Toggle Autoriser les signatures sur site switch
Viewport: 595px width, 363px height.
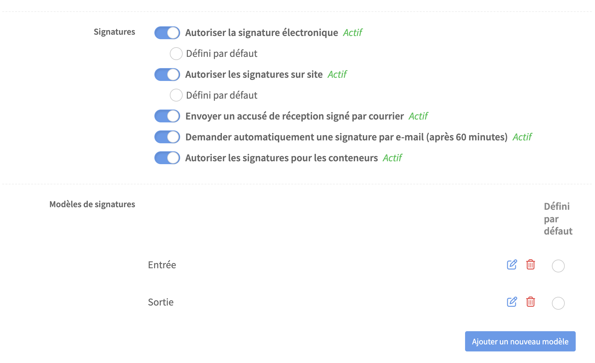point(167,75)
